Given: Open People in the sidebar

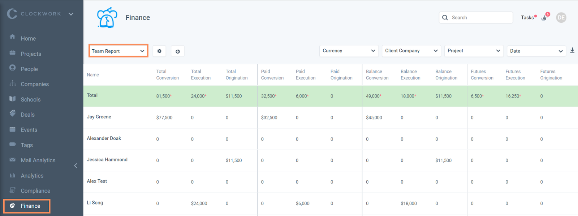Looking at the screenshot, I should [29, 69].
